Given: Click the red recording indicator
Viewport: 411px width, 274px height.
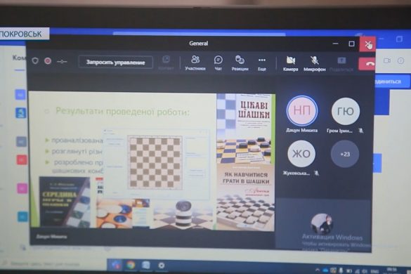Looking at the screenshot, I should (x=48, y=61).
